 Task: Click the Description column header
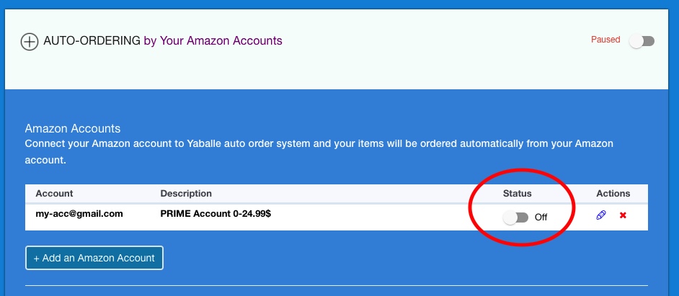point(186,194)
